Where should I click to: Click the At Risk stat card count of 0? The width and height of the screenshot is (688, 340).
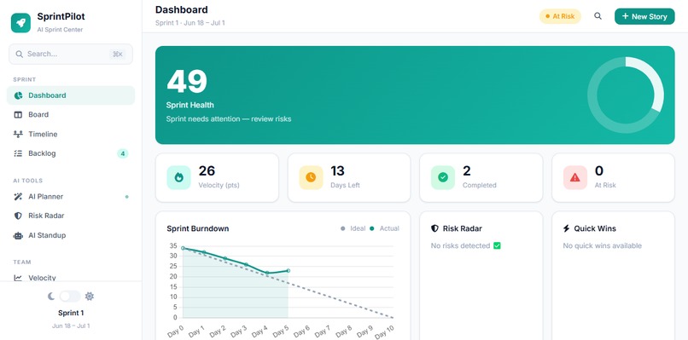(599, 171)
